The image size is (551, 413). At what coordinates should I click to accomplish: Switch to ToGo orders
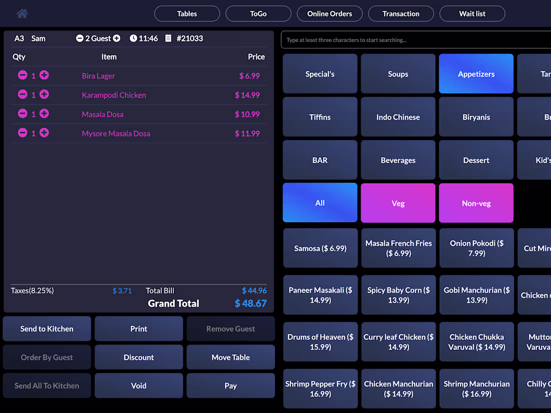[x=258, y=14]
